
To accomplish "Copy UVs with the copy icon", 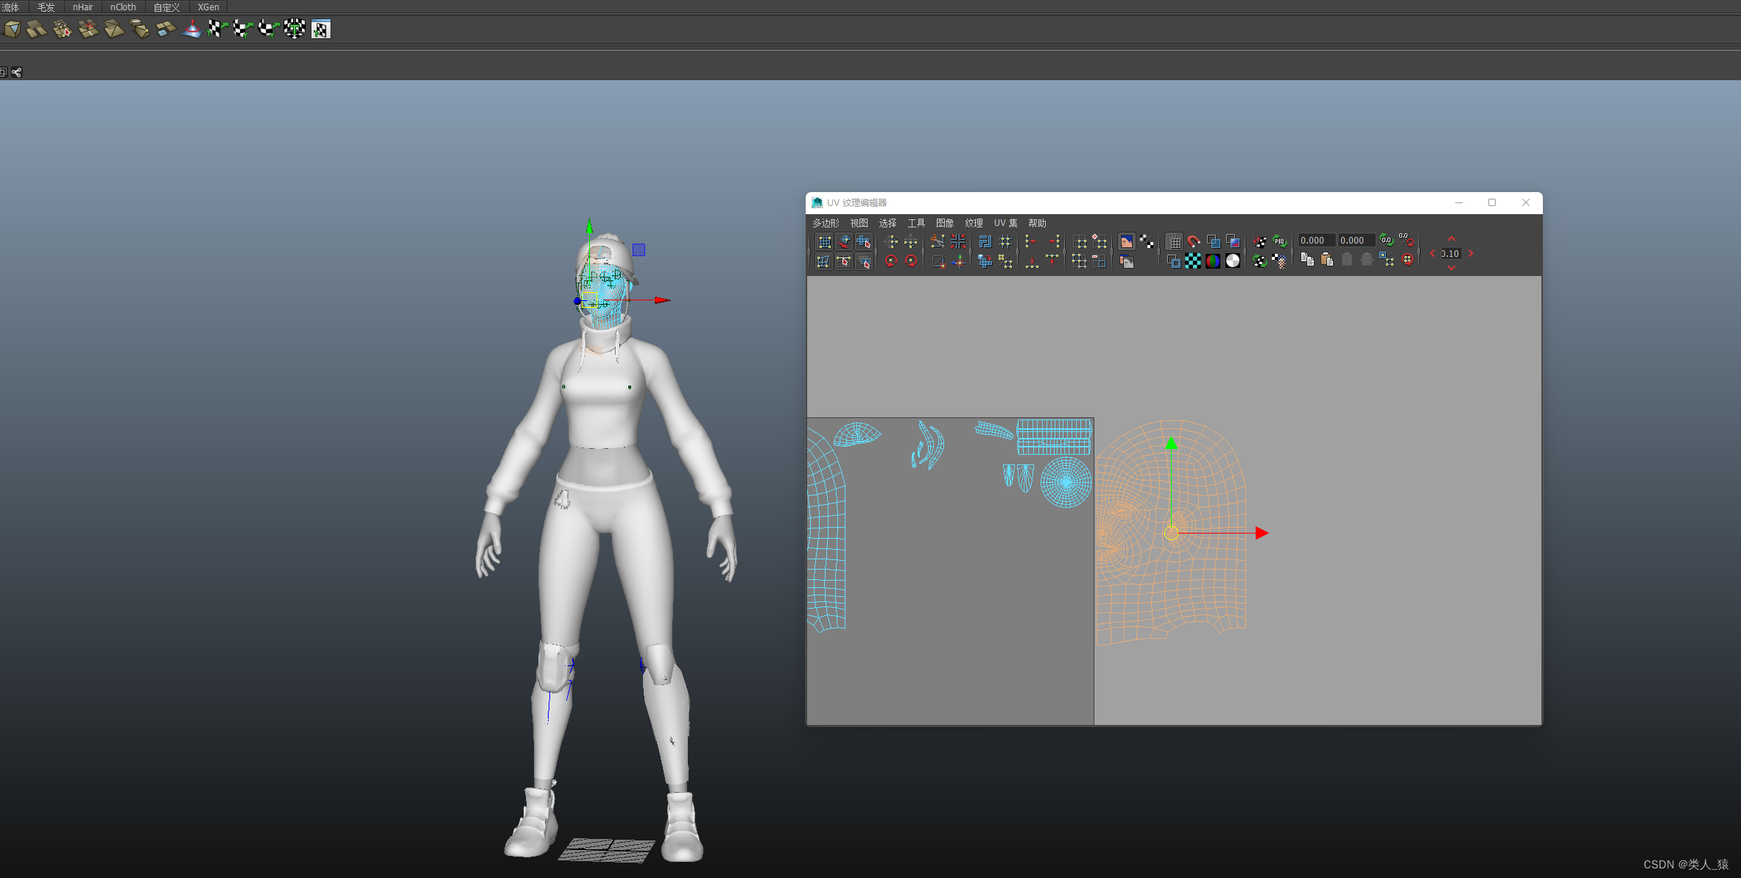I will 1307,260.
